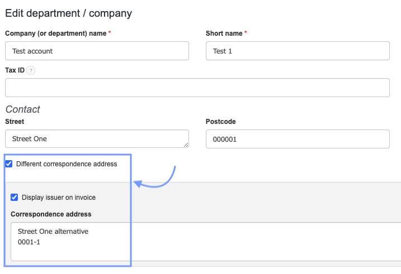Click the "Tax ID" label text
Screen dimensions: 401x274
point(15,70)
